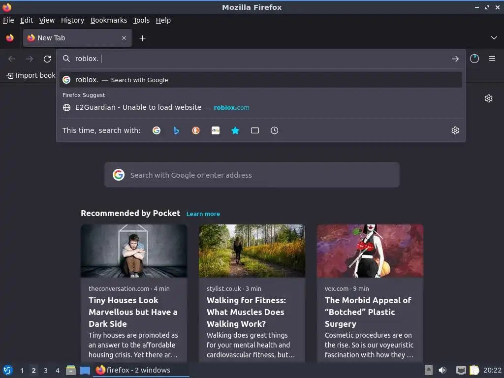Open a new tab with the plus button
This screenshot has height=378, width=504.
pyautogui.click(x=142, y=38)
